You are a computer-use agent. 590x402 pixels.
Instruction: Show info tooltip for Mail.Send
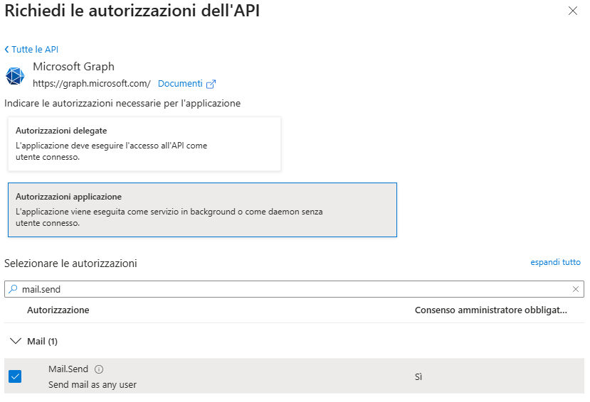99,369
